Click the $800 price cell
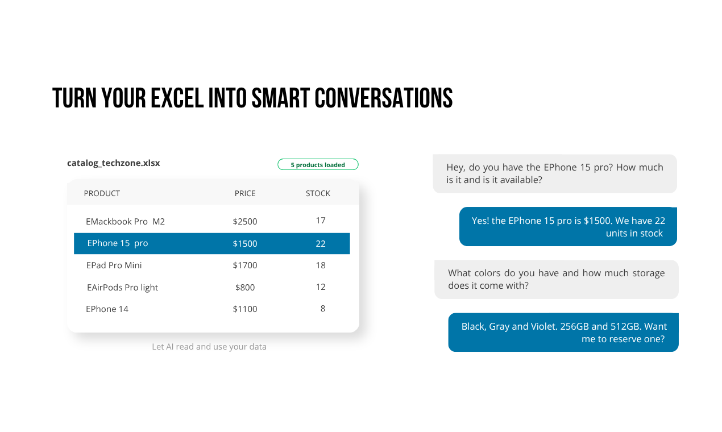722x432 pixels. [x=245, y=288]
